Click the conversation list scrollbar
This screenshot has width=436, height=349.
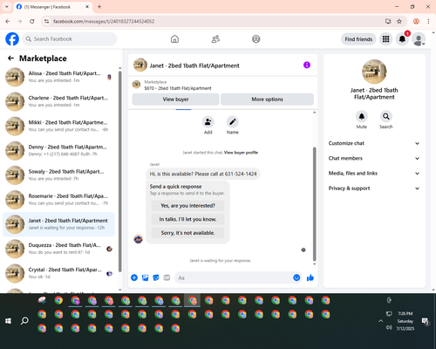pos(120,172)
